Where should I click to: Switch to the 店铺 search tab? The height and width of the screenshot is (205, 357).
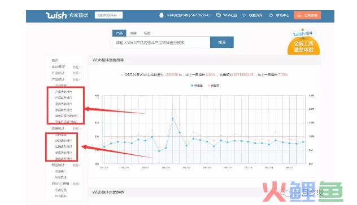(133, 33)
